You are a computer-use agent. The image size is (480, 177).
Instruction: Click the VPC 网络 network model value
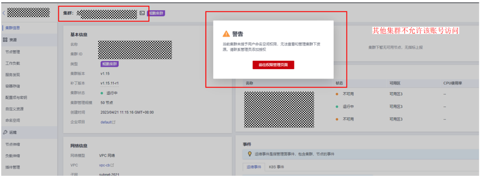click(x=107, y=155)
